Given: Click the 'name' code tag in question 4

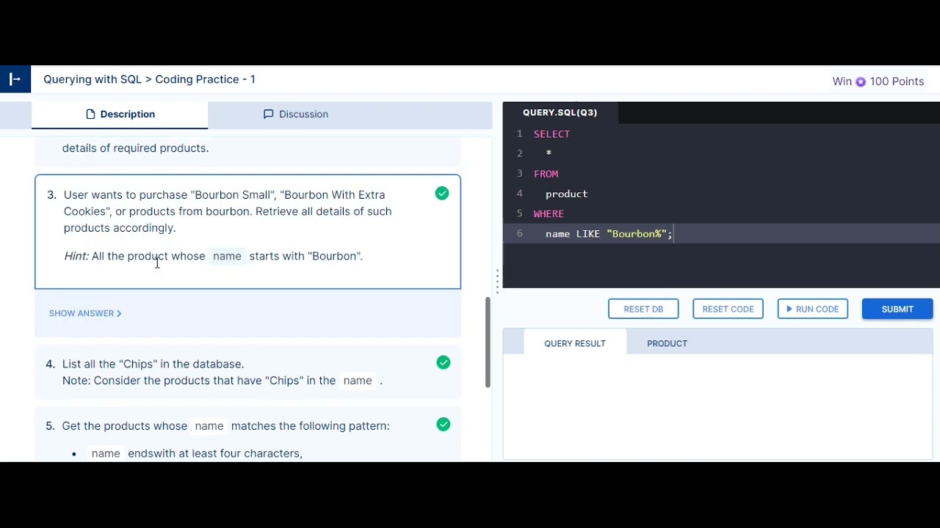Looking at the screenshot, I should (358, 381).
